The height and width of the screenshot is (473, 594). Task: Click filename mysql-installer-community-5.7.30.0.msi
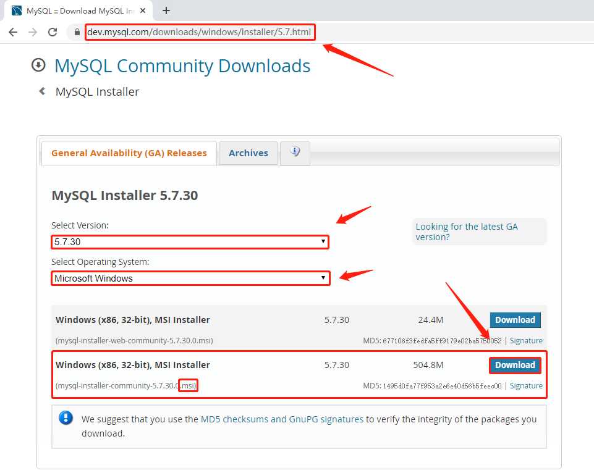click(x=125, y=385)
